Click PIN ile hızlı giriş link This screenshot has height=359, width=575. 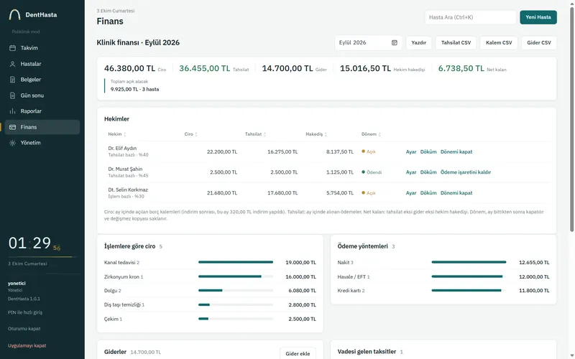[25, 312]
